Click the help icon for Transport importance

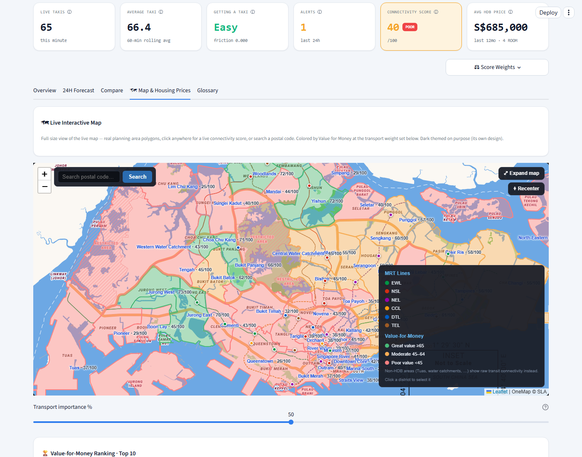point(545,407)
